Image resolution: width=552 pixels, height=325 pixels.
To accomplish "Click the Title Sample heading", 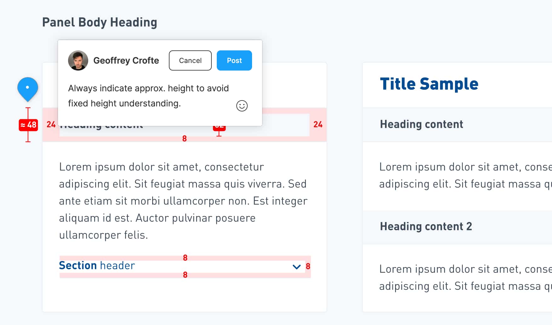I will (429, 84).
